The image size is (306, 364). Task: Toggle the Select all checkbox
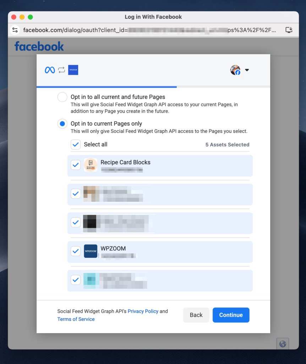point(76,144)
